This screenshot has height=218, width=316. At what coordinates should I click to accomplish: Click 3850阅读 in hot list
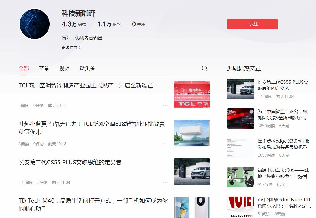point(266,126)
